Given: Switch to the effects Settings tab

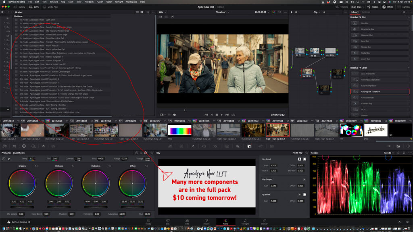Looking at the screenshot, I should click(x=366, y=12).
